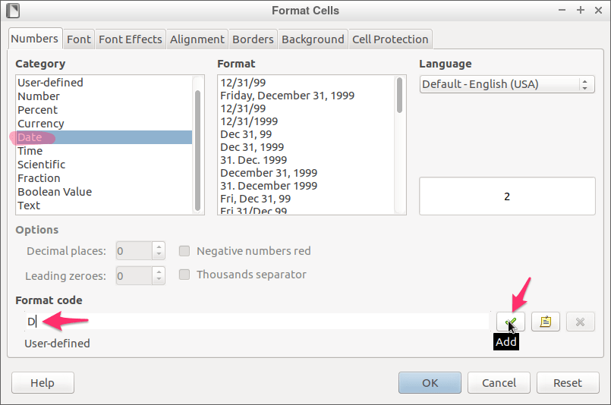Toggle Negative numbers red checkbox
The width and height of the screenshot is (611, 405).
(184, 251)
